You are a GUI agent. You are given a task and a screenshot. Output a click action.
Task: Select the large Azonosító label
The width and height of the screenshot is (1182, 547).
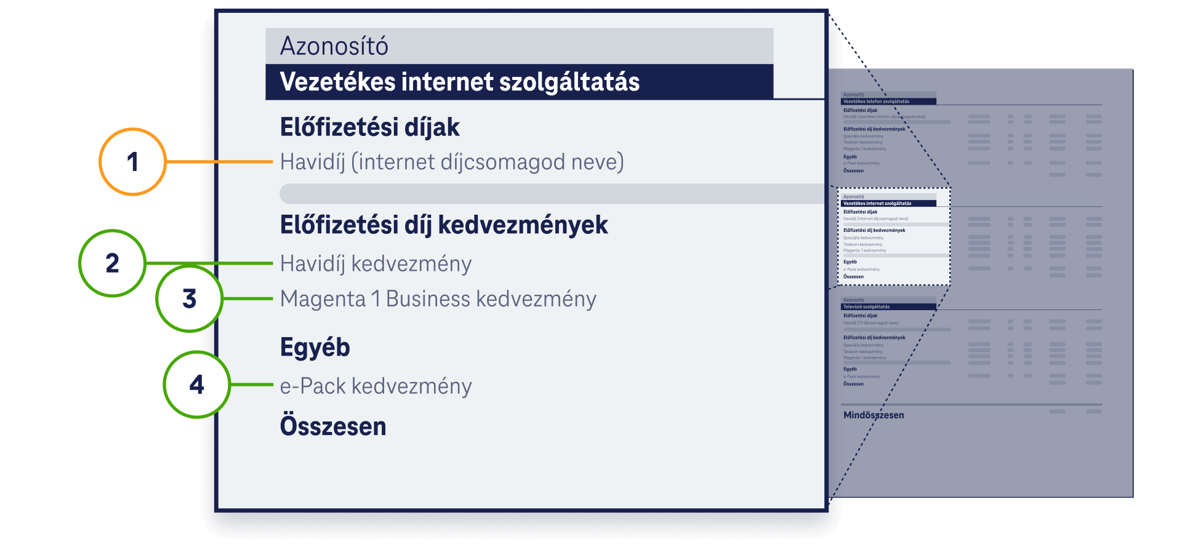click(x=334, y=46)
